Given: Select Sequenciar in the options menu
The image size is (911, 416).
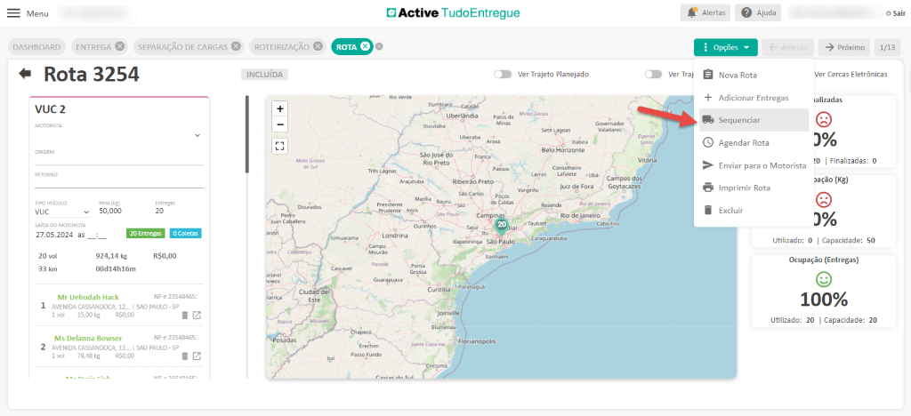Looking at the screenshot, I should [x=754, y=120].
